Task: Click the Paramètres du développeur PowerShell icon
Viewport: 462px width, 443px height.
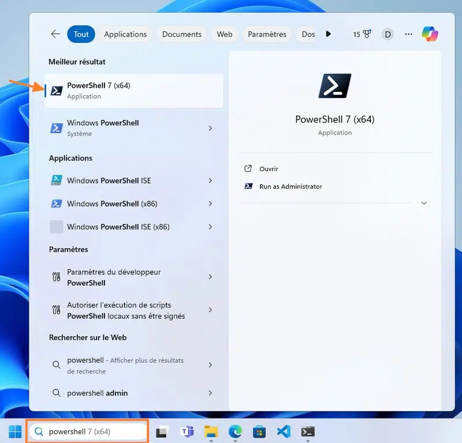Action: coord(56,277)
